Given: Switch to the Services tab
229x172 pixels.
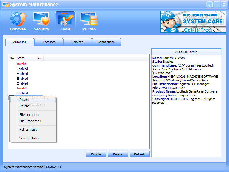Looking at the screenshot, I should click(x=77, y=42).
